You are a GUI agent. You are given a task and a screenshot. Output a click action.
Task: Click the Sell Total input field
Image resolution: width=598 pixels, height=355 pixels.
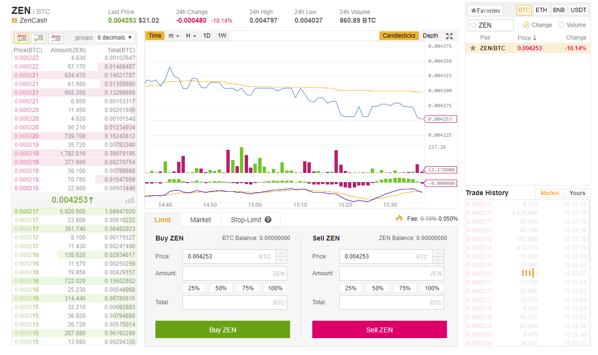tap(391, 302)
